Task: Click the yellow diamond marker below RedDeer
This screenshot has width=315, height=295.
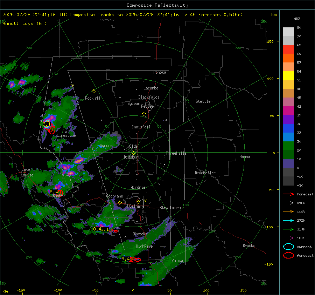Action: click(144, 114)
